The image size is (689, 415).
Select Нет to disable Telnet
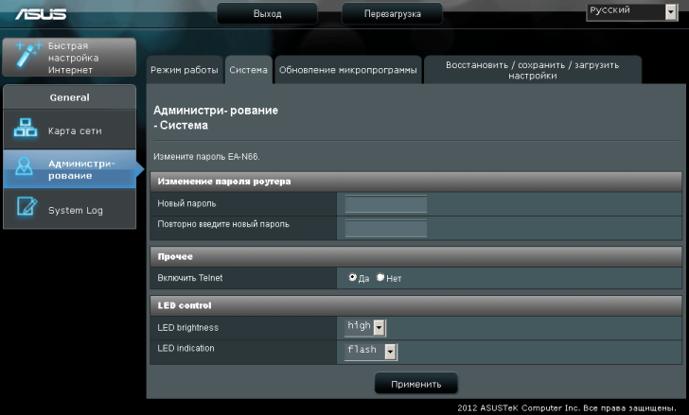(380, 278)
